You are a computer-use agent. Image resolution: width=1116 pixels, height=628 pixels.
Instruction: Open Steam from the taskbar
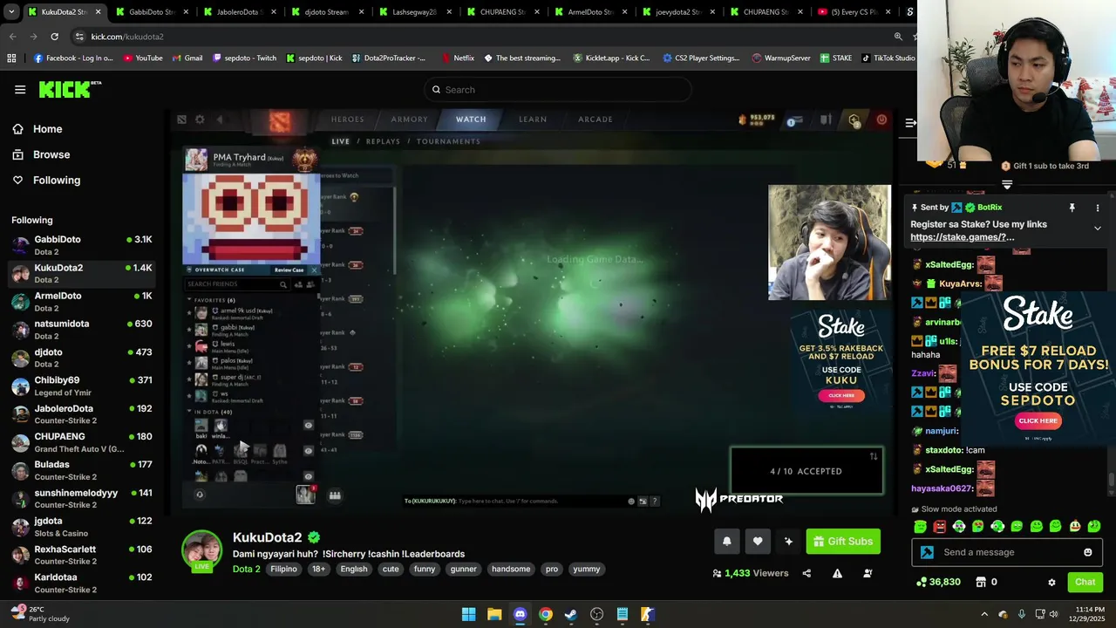(571, 614)
